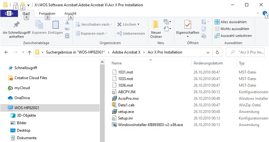This screenshot has width=269, height=142.
Task: Select the file name 1036.mst
Action: [125, 85]
